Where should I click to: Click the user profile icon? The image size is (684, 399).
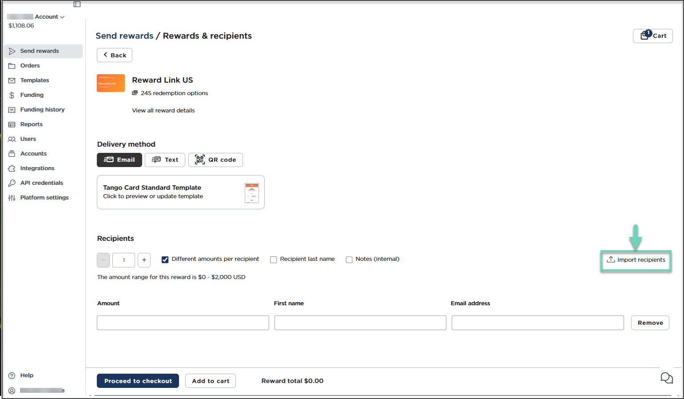[12, 391]
